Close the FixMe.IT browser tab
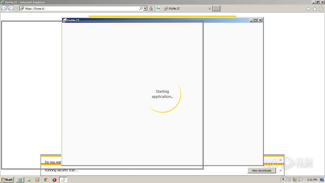This screenshot has width=325, height=183. 209,8
